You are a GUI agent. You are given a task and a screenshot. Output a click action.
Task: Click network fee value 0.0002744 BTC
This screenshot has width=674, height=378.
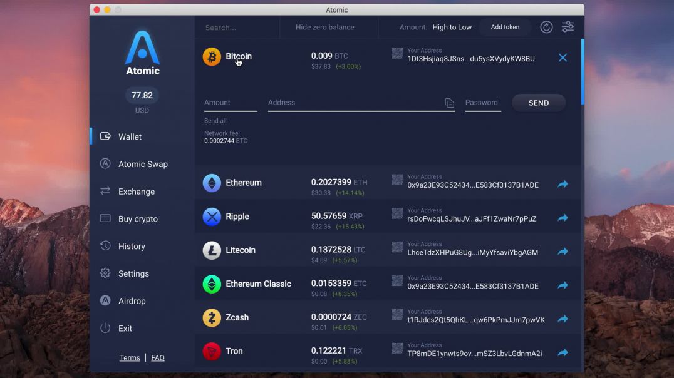pos(226,141)
